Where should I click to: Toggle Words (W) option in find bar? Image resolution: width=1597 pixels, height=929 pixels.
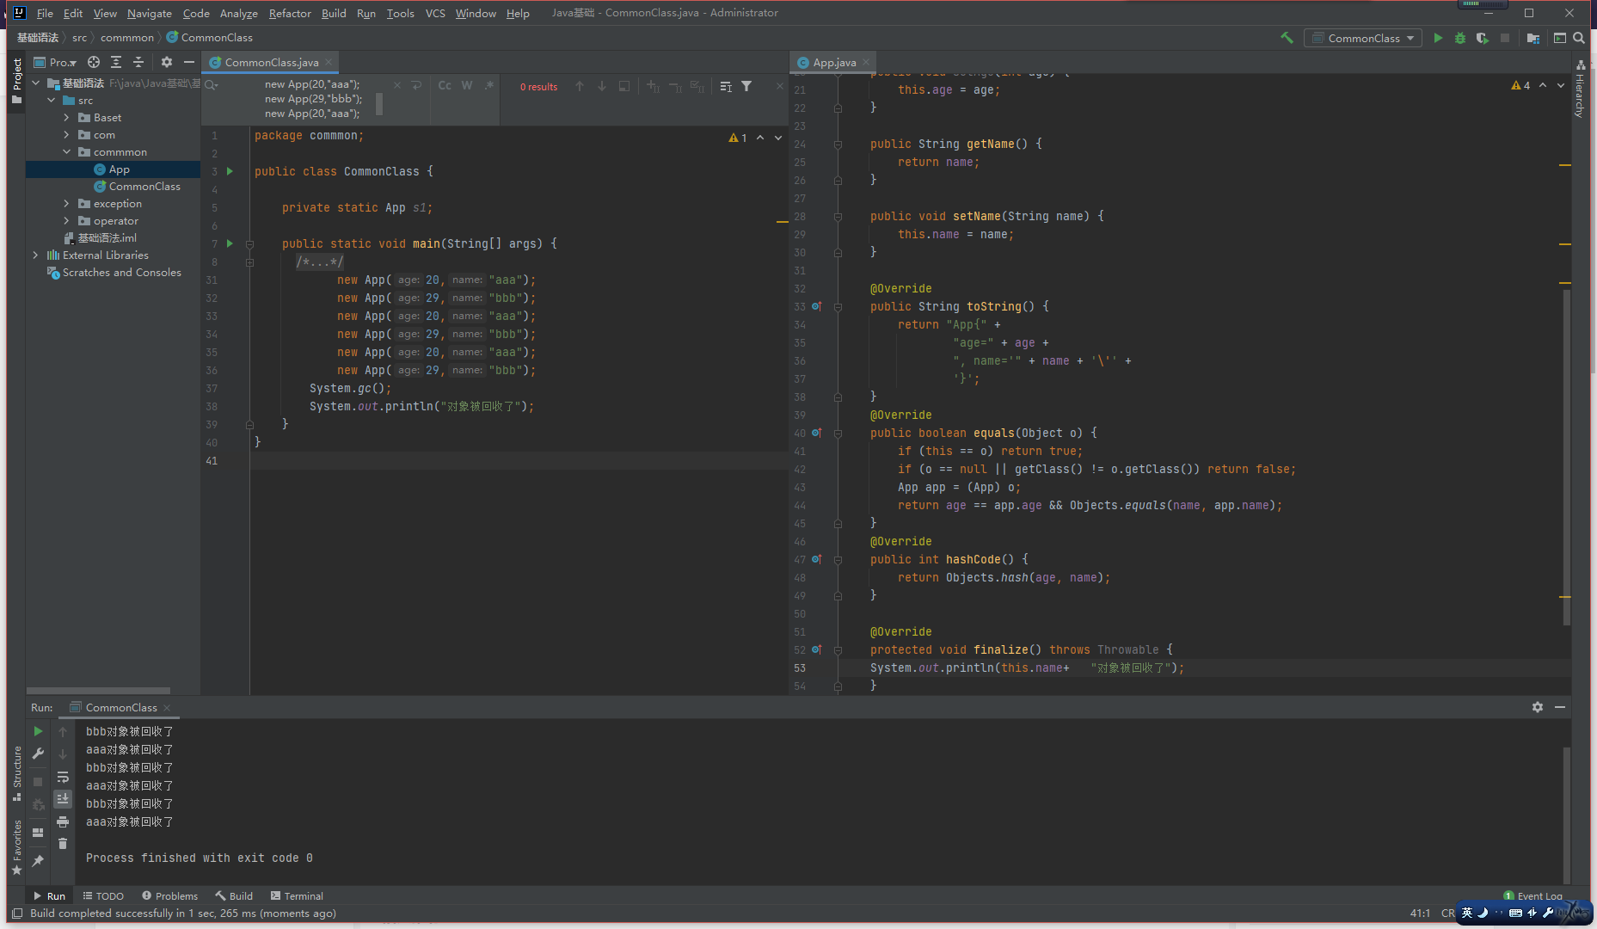click(467, 86)
